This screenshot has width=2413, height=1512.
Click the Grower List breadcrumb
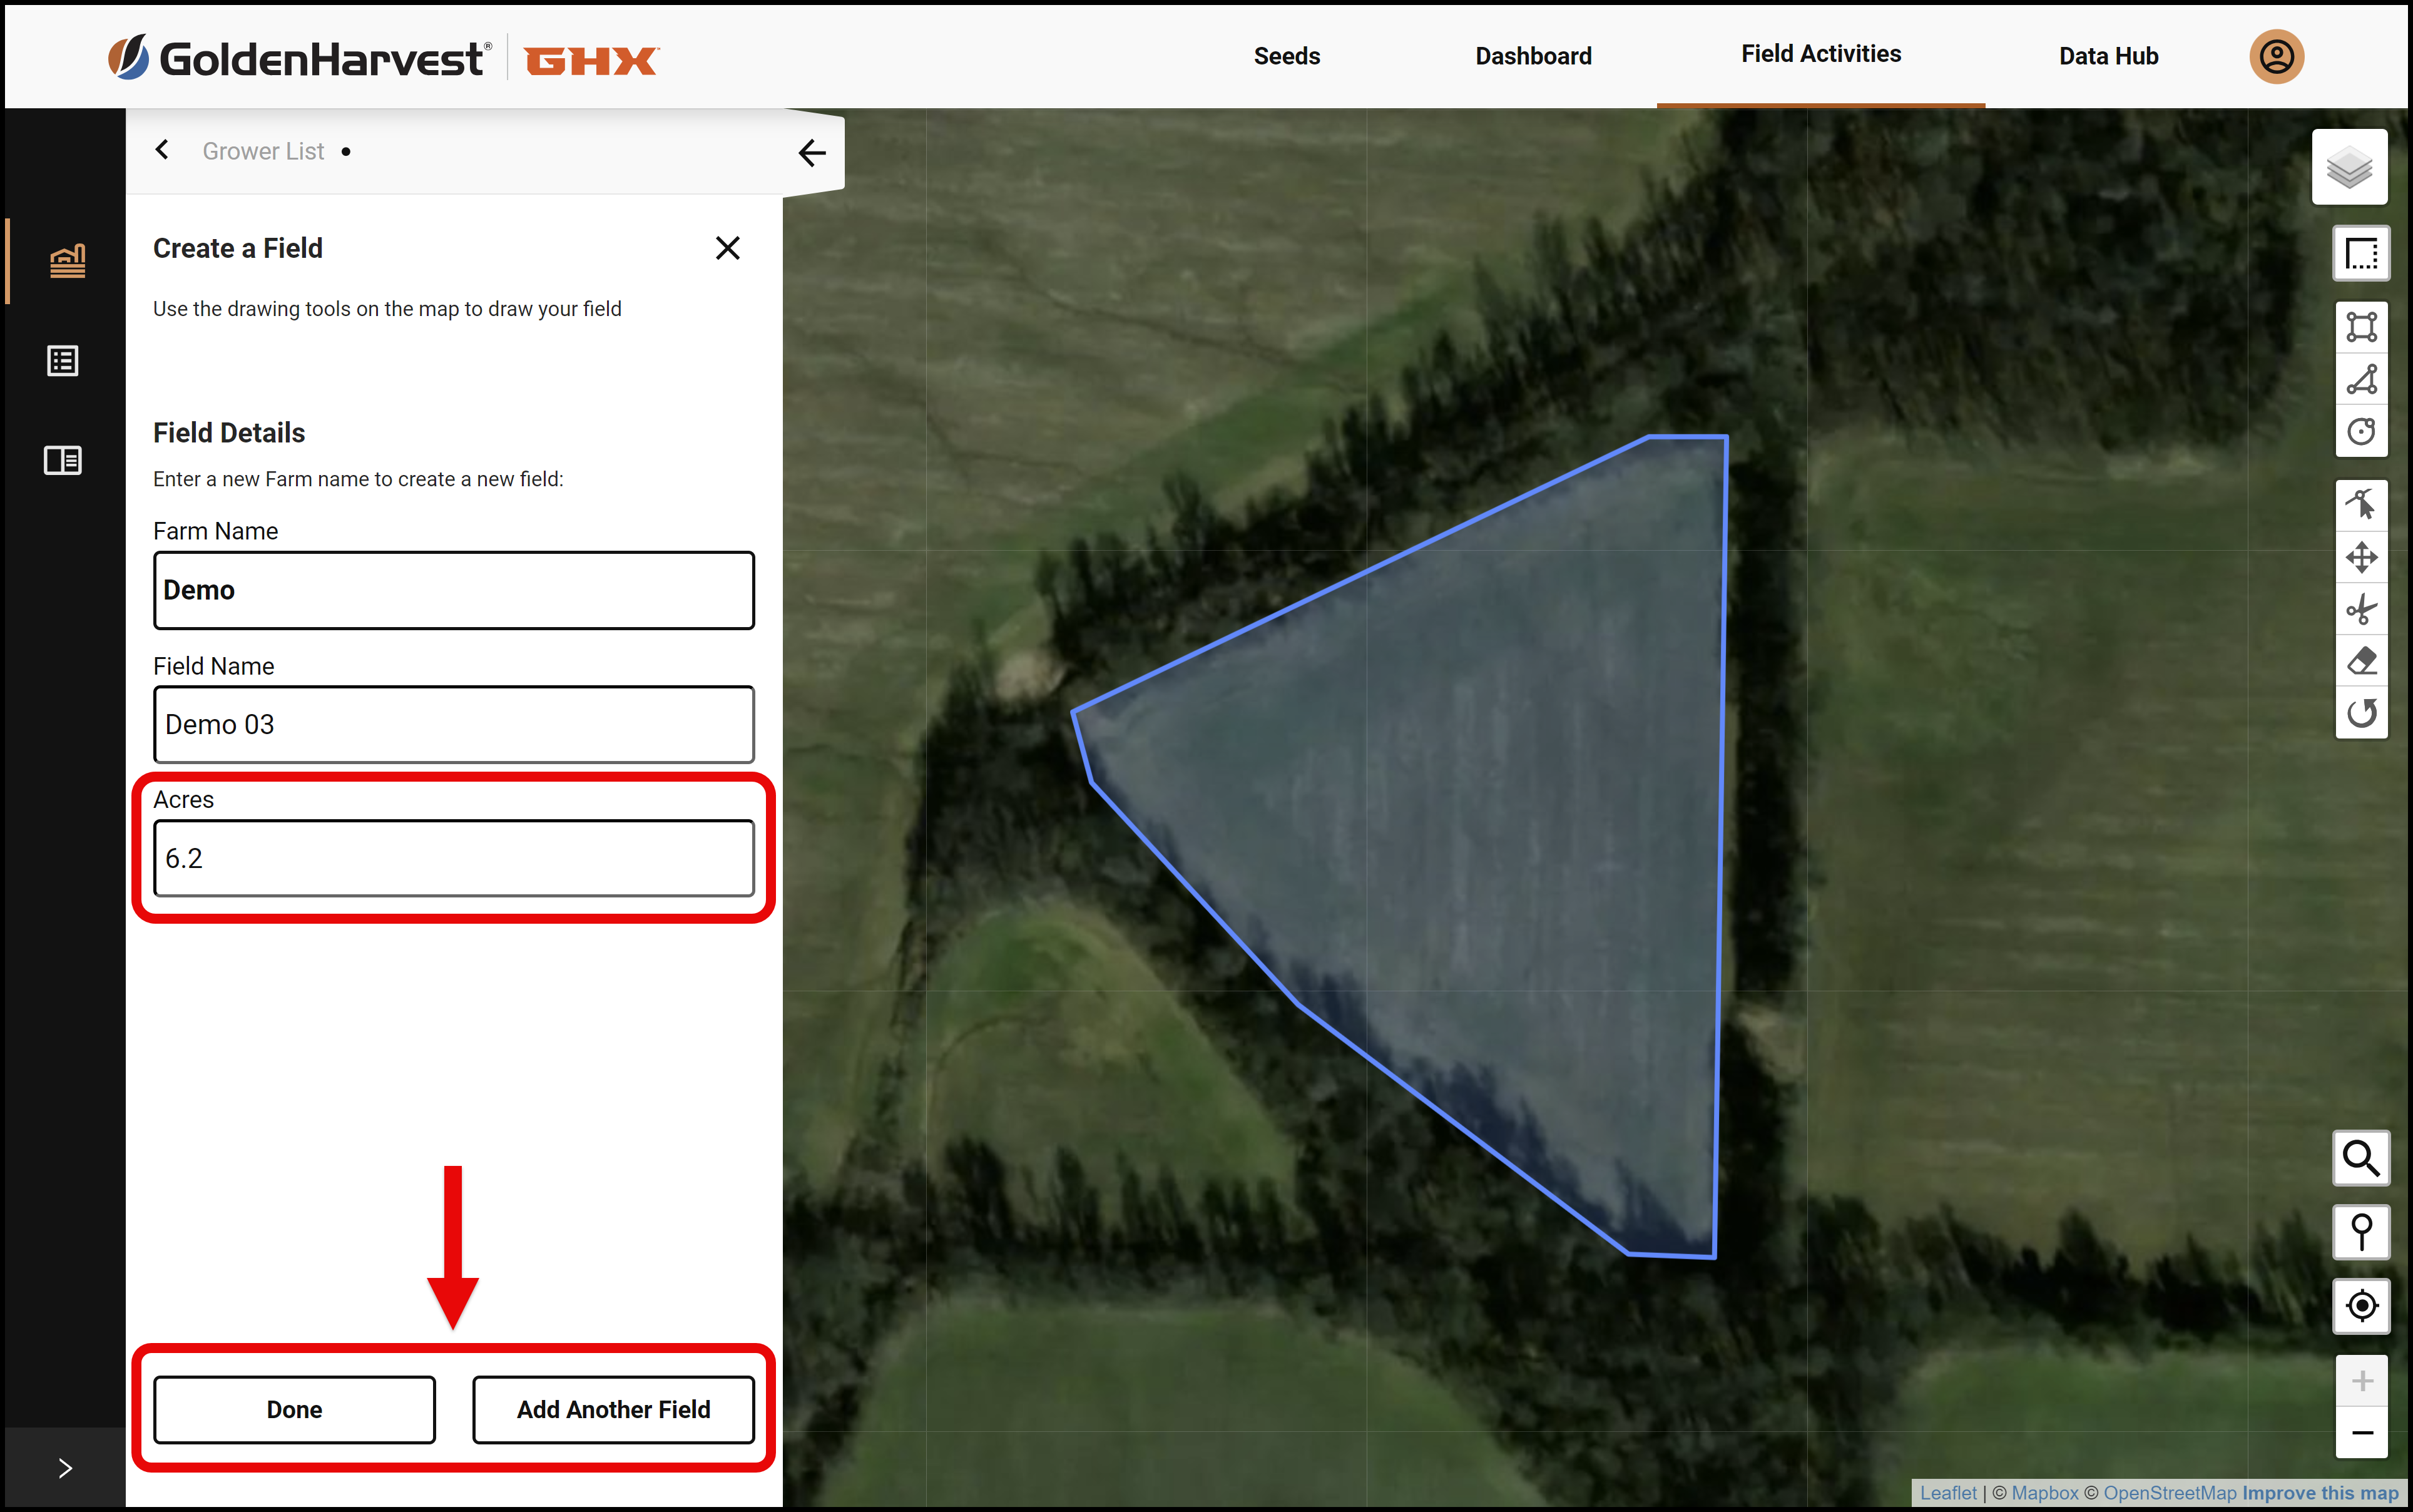pos(263,151)
